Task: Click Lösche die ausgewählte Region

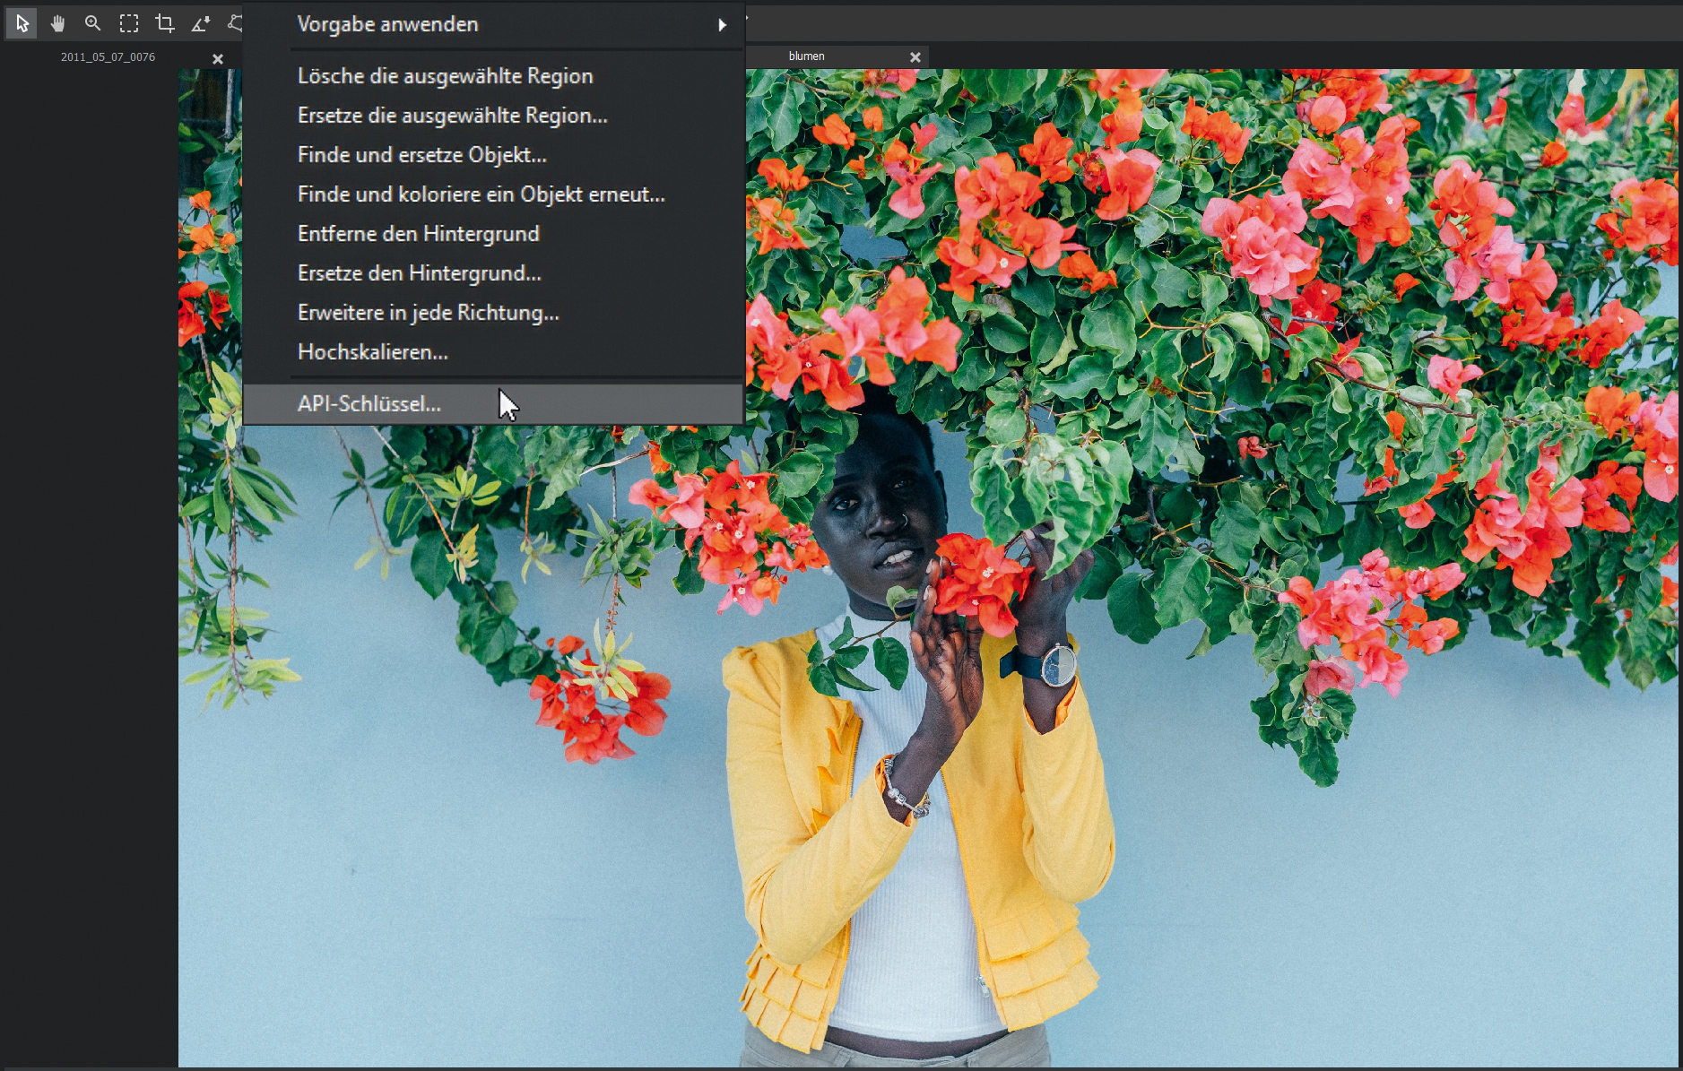Action: [445, 76]
